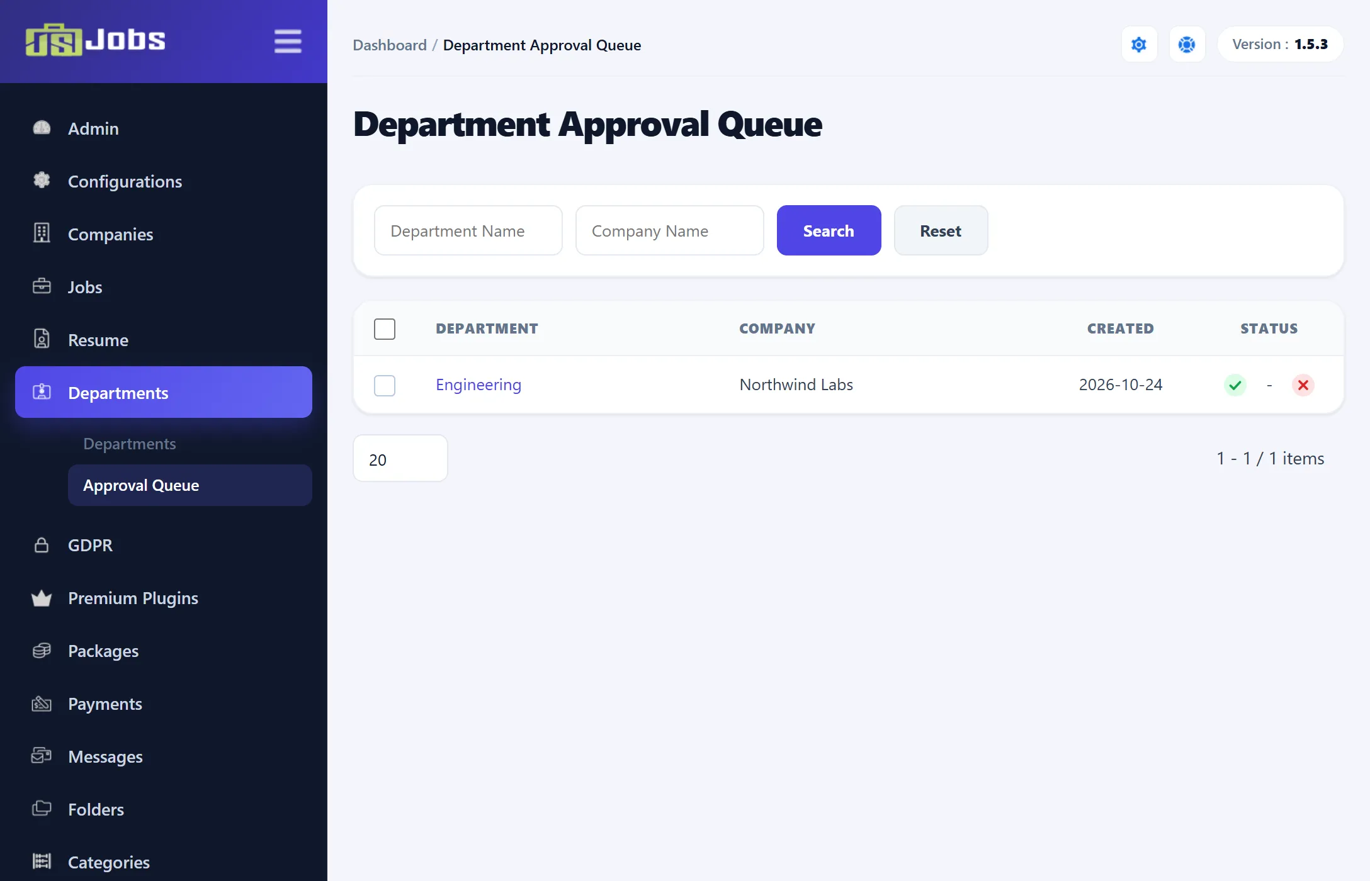Click the Companies building icon
Viewport: 1370px width, 881px height.
point(42,233)
